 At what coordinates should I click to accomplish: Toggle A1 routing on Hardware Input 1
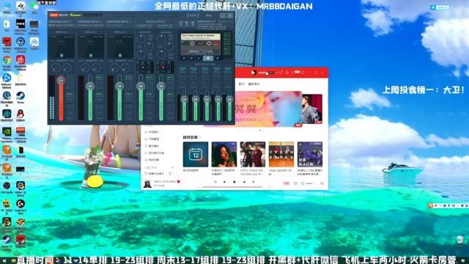[70, 77]
